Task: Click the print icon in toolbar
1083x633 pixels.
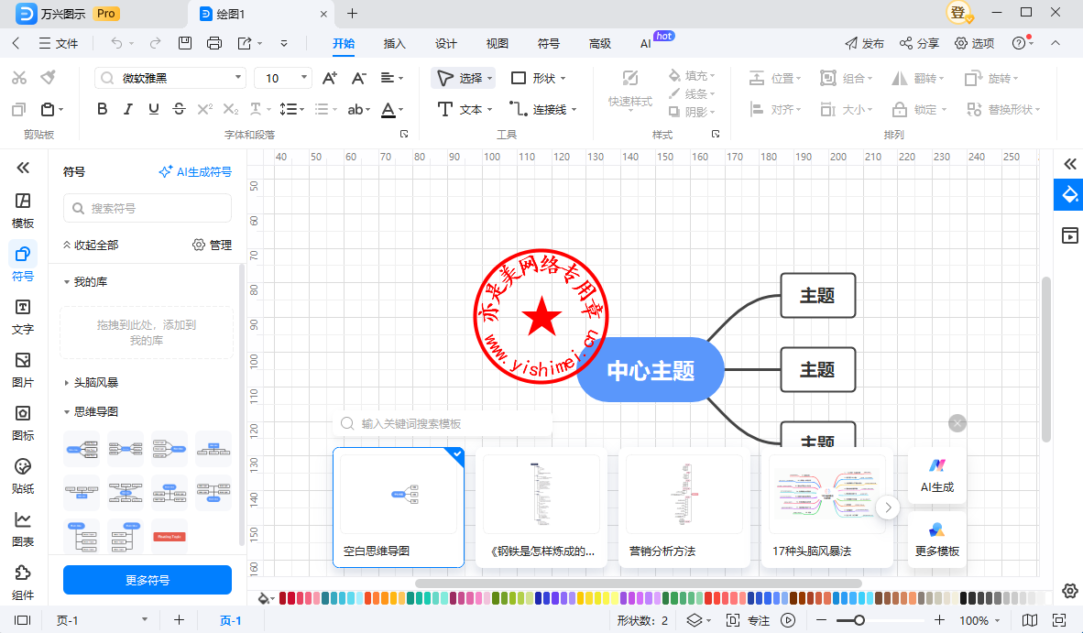Action: [x=214, y=43]
